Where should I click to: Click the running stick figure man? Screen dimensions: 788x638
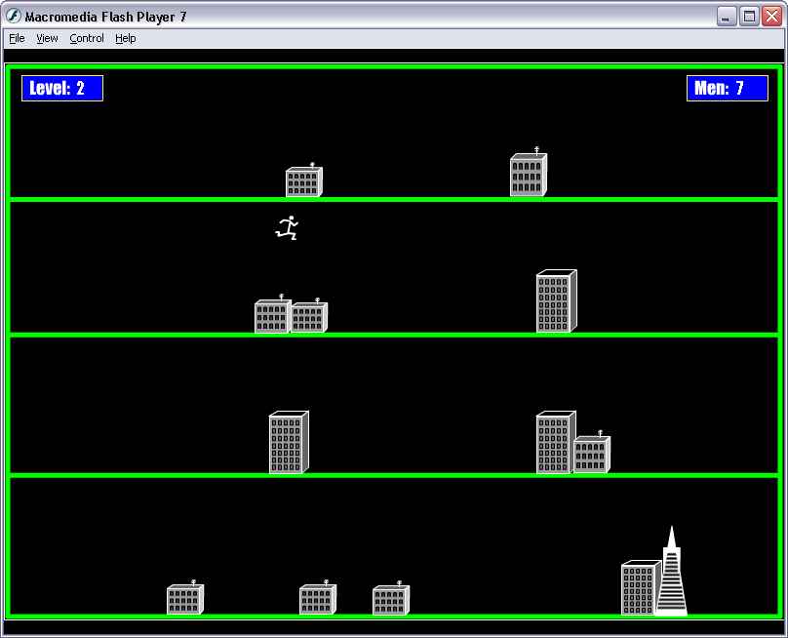pyautogui.click(x=287, y=227)
